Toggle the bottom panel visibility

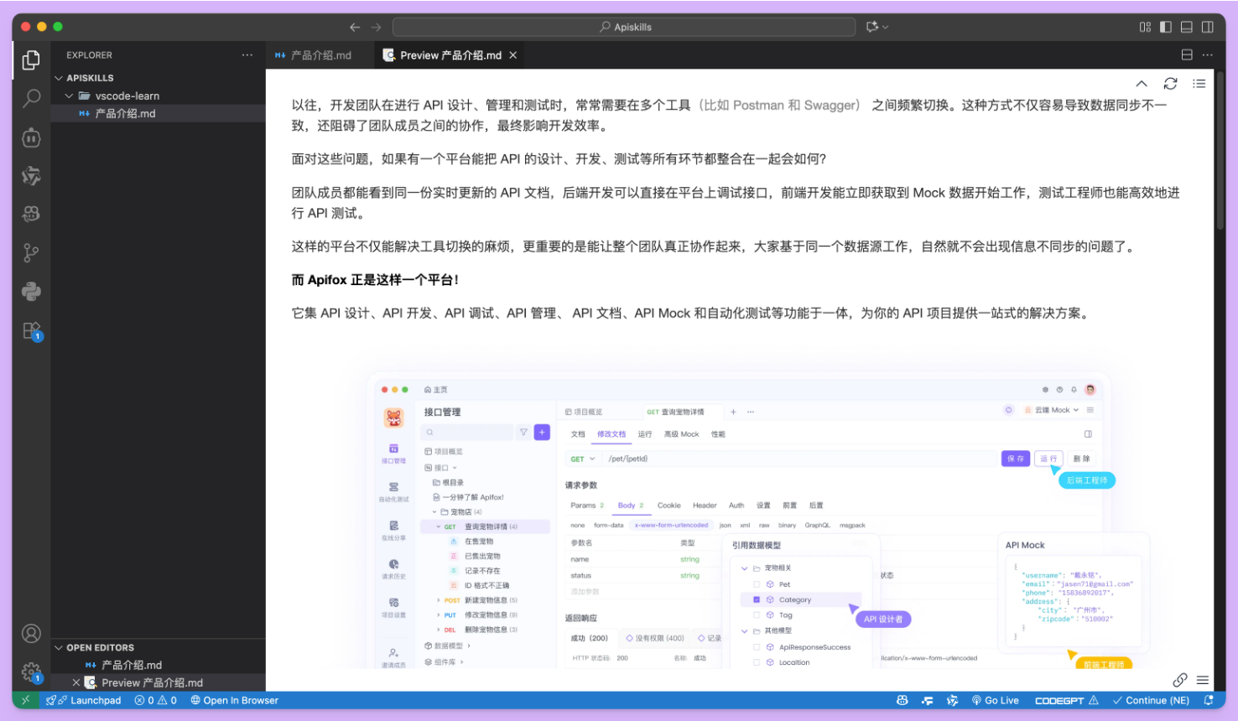(1186, 26)
